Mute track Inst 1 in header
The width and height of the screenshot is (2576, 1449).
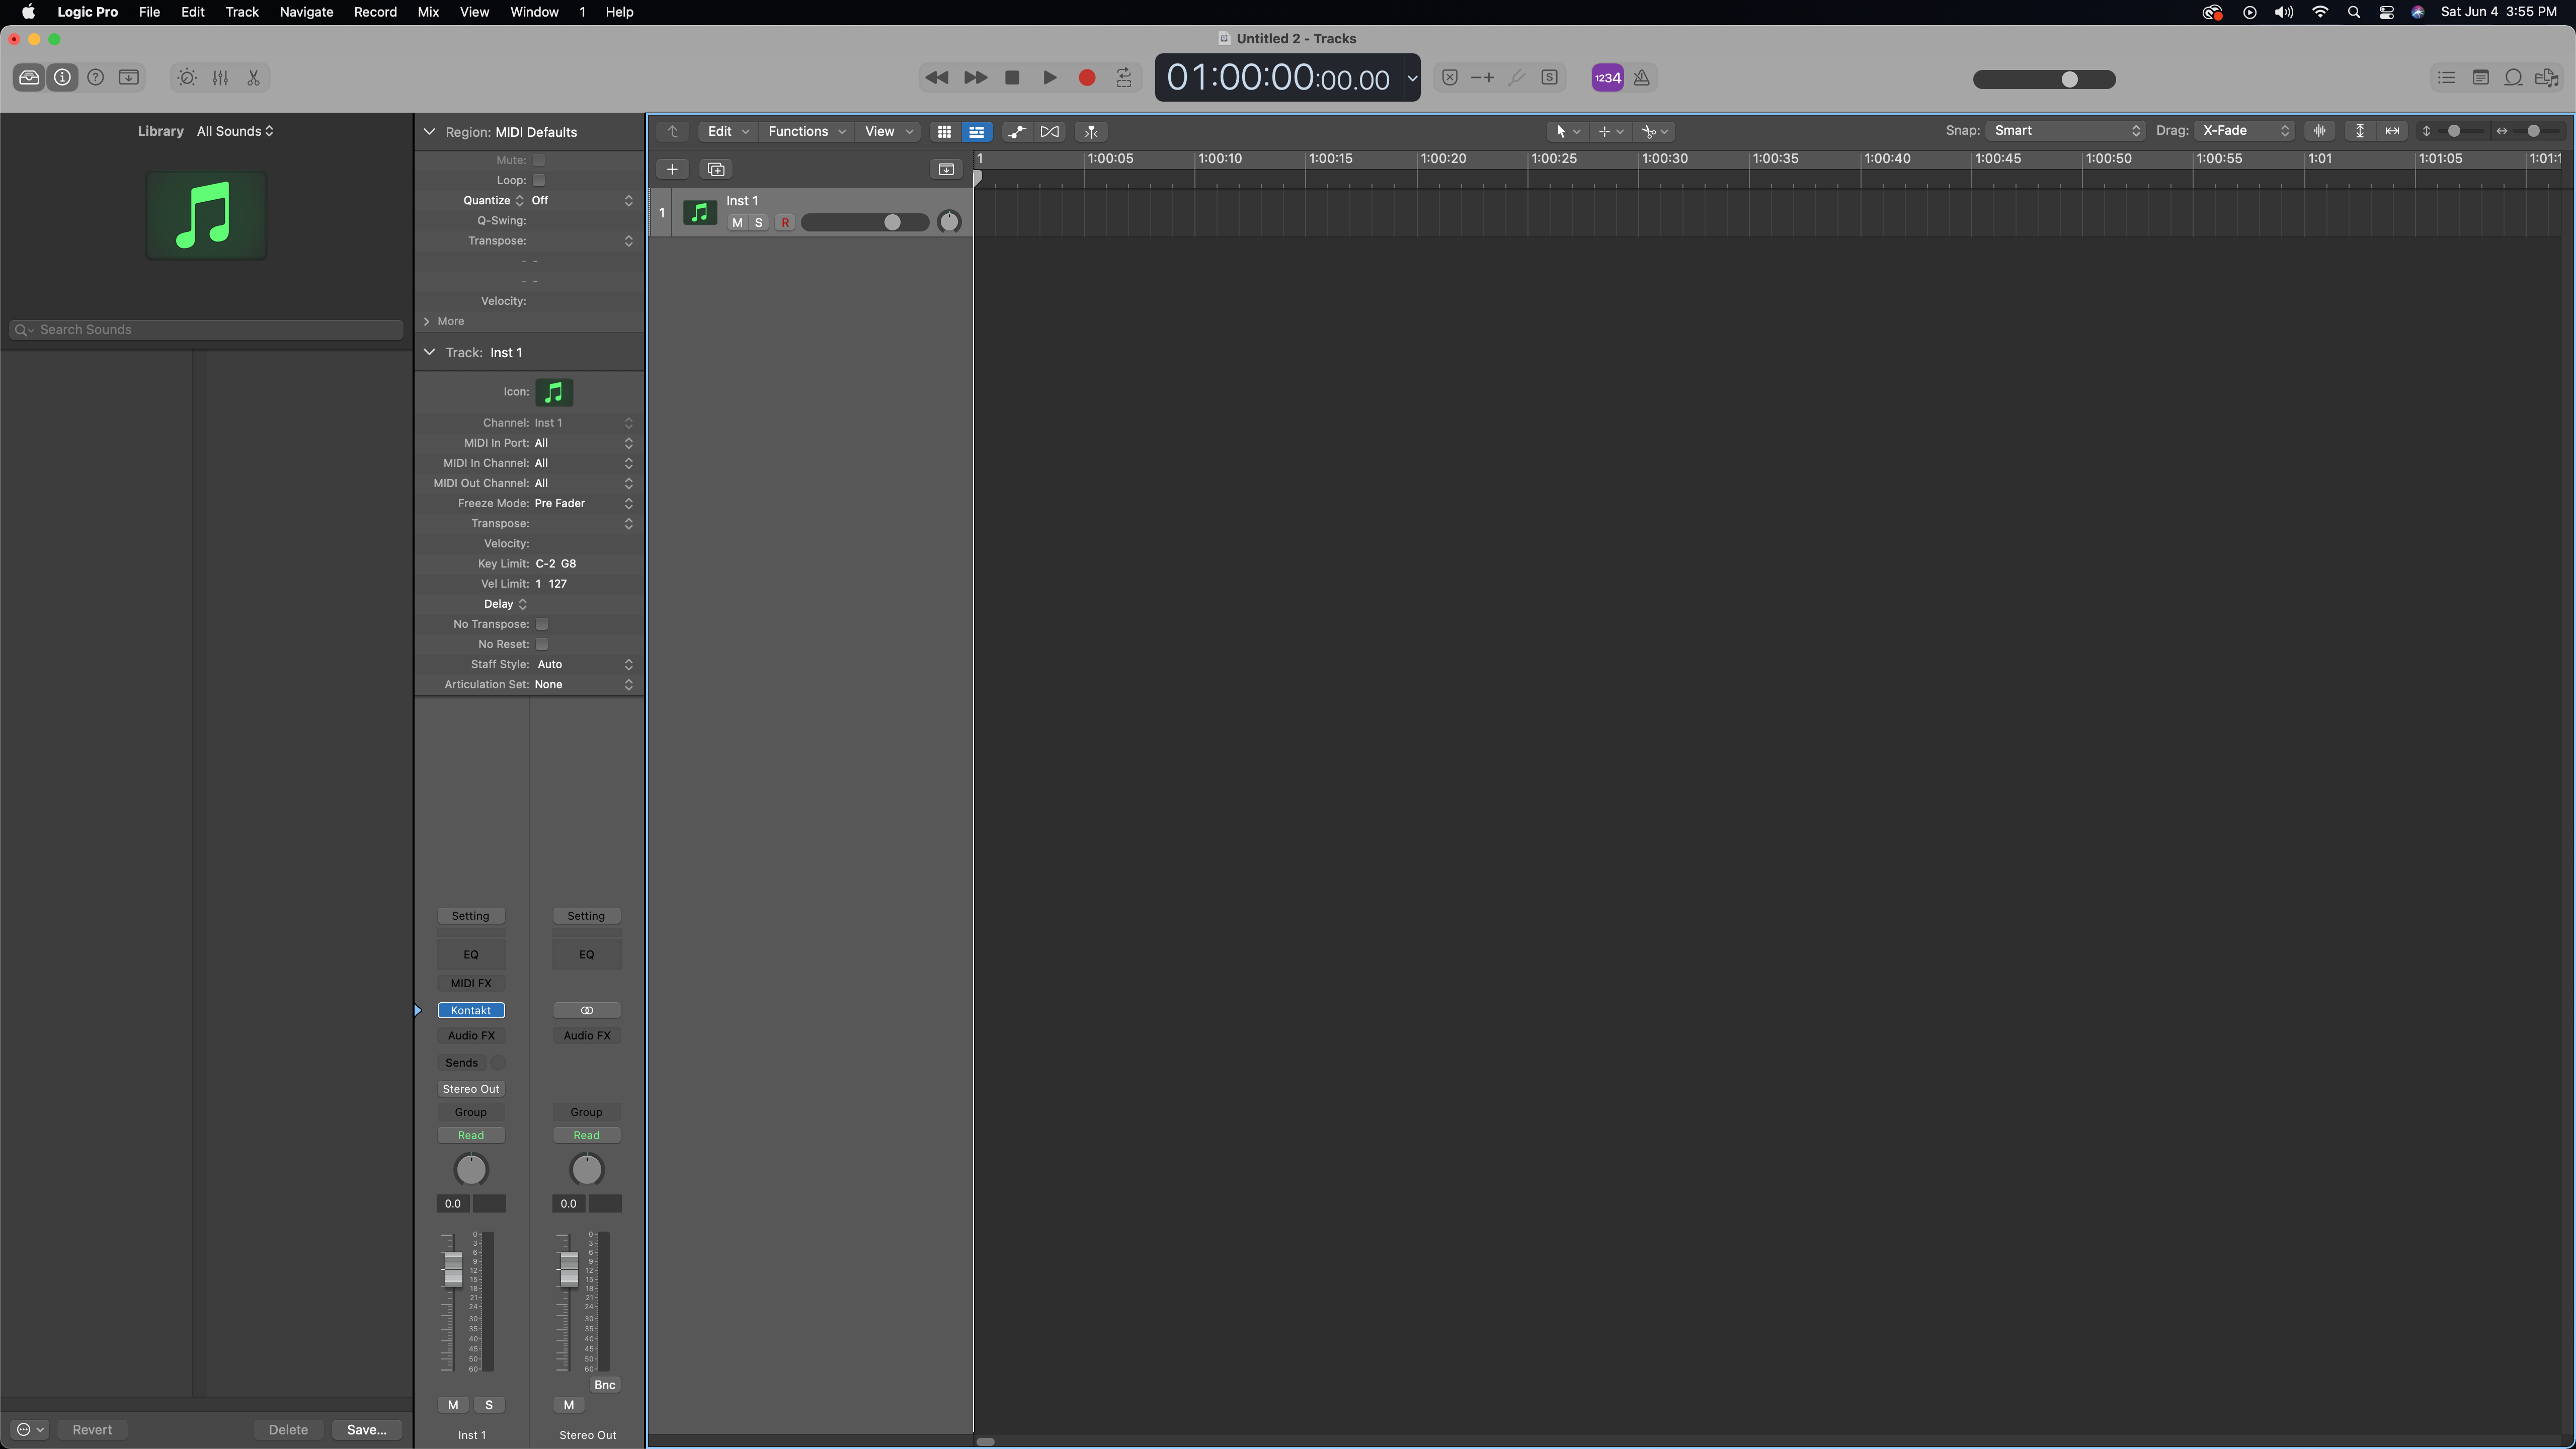tap(737, 223)
